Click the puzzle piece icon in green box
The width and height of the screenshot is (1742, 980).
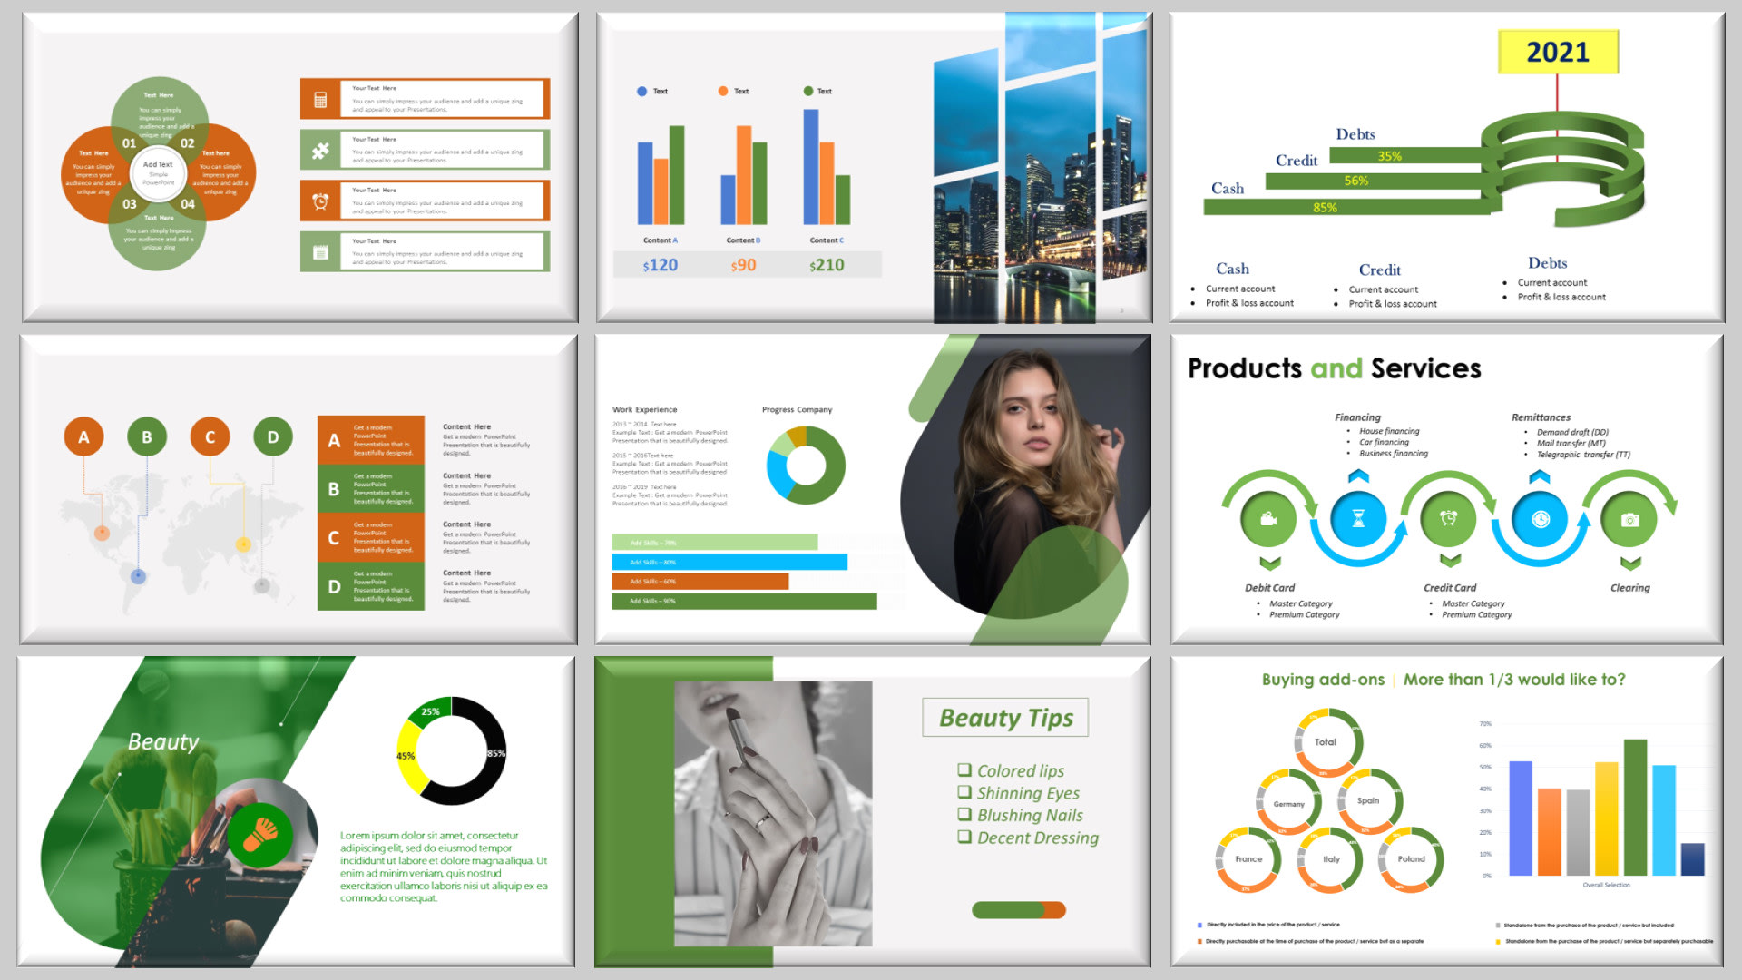pyautogui.click(x=320, y=151)
